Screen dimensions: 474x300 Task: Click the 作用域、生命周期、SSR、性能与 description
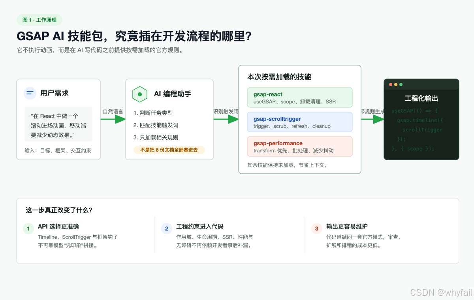[x=214, y=237]
